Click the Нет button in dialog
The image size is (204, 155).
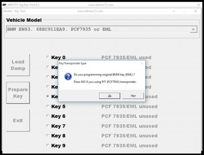(x=133, y=96)
